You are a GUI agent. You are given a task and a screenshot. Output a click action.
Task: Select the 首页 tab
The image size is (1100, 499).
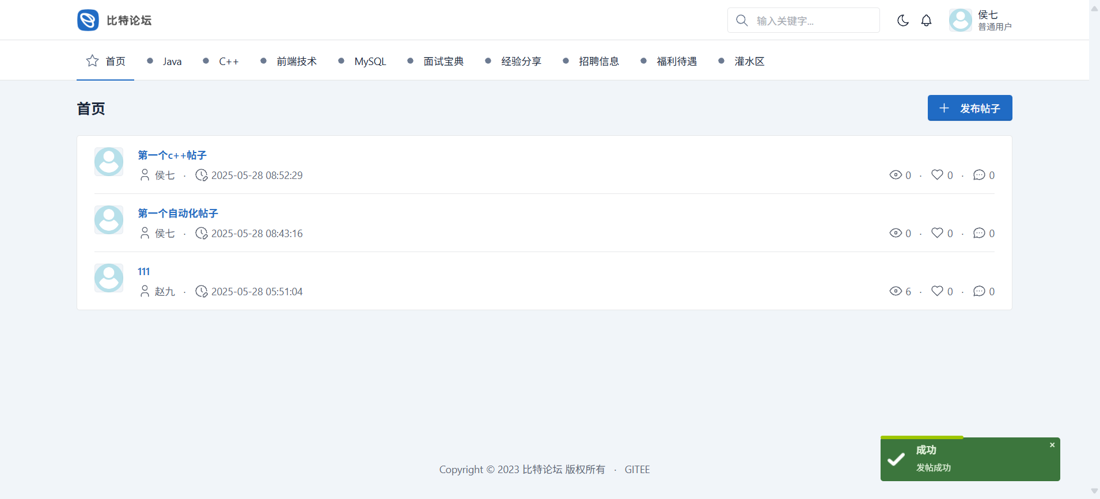click(x=105, y=60)
